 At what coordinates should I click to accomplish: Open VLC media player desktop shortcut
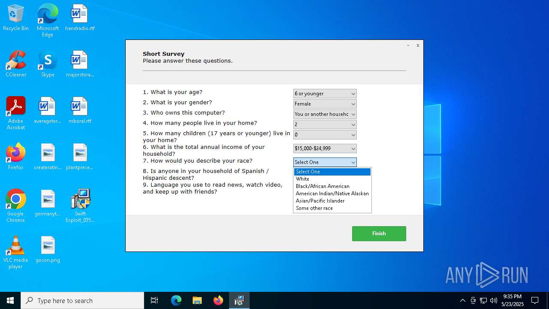(16, 252)
